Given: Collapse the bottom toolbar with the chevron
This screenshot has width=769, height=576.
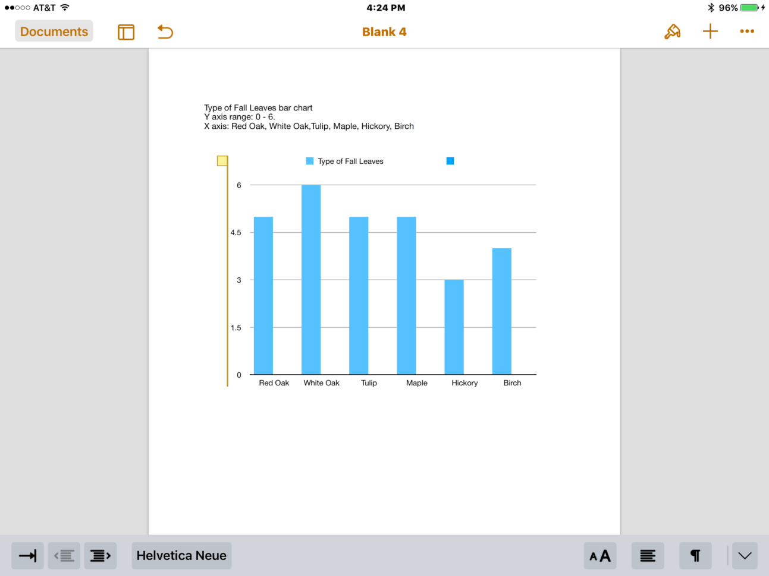Looking at the screenshot, I should pyautogui.click(x=745, y=556).
